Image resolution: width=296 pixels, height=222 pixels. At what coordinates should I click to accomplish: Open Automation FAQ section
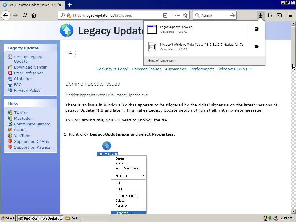coord(176,69)
